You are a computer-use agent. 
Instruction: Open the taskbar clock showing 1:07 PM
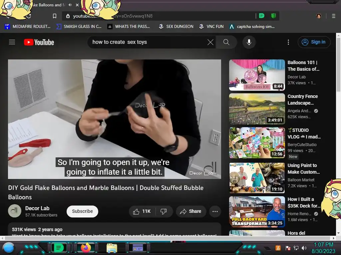point(323,248)
